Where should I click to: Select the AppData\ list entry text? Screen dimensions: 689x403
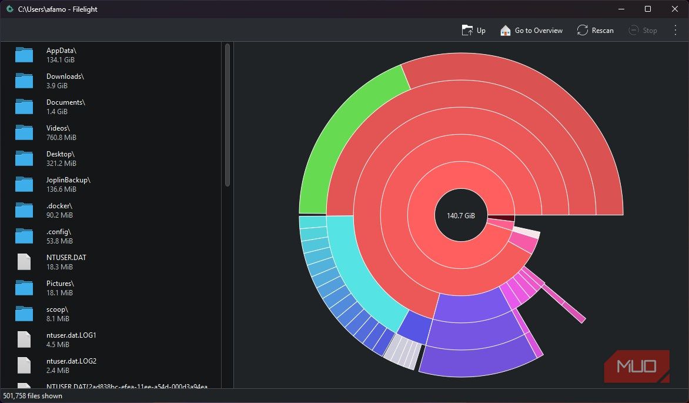coord(62,51)
